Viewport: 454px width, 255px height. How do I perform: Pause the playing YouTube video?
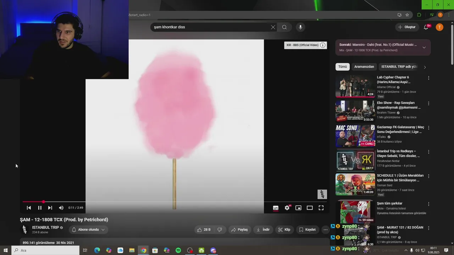point(40,208)
